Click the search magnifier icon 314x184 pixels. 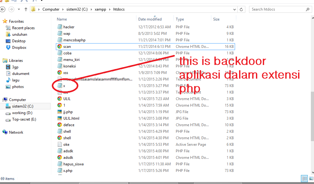pos(307,9)
